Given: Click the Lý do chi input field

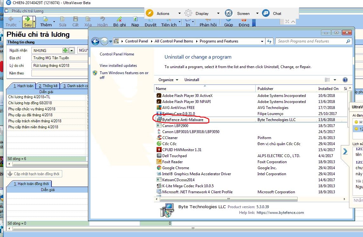Looking at the screenshot, I should coord(60,66).
